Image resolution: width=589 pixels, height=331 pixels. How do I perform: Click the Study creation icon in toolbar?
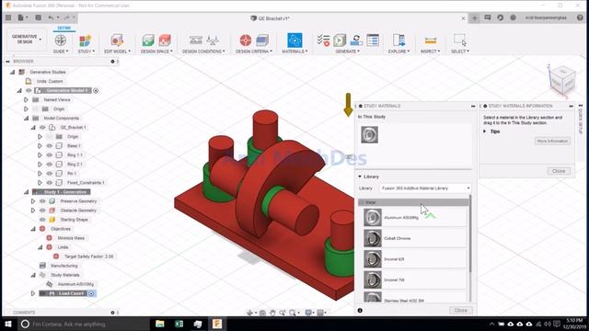85,40
